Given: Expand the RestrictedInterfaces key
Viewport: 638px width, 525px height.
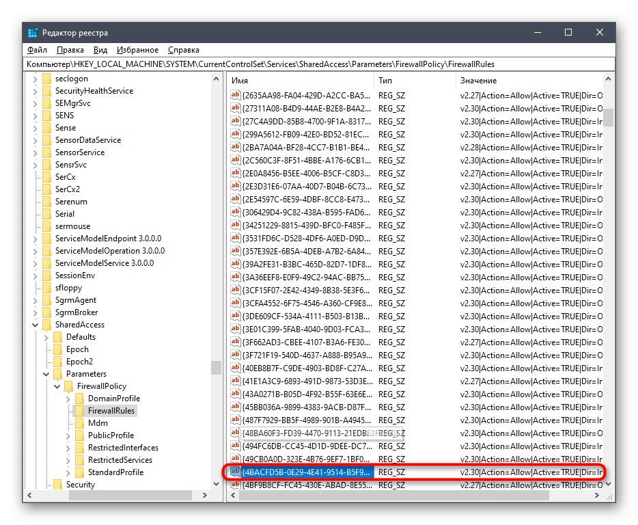Looking at the screenshot, I should coord(68,448).
